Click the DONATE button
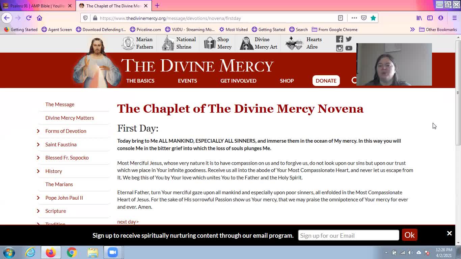The width and height of the screenshot is (461, 259). pos(326,81)
